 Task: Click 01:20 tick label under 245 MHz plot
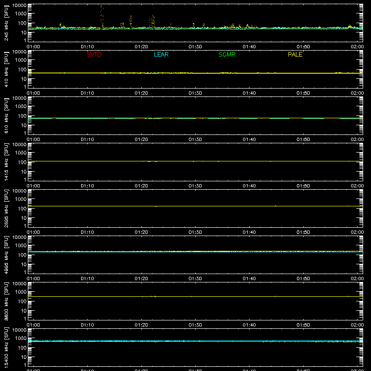(x=141, y=47)
